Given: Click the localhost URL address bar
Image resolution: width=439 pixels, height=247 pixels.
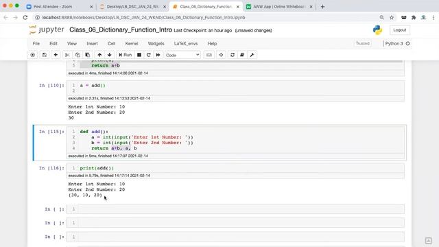Looking at the screenshot, I should (143, 17).
